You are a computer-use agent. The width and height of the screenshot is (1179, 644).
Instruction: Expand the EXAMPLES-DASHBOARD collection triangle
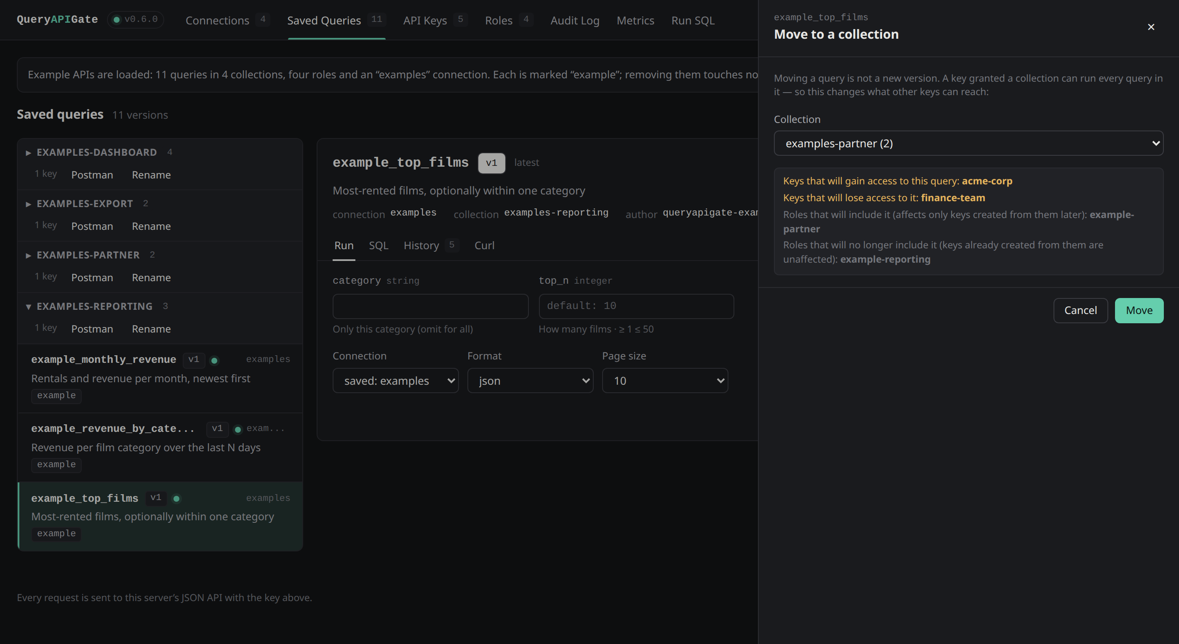click(28, 153)
